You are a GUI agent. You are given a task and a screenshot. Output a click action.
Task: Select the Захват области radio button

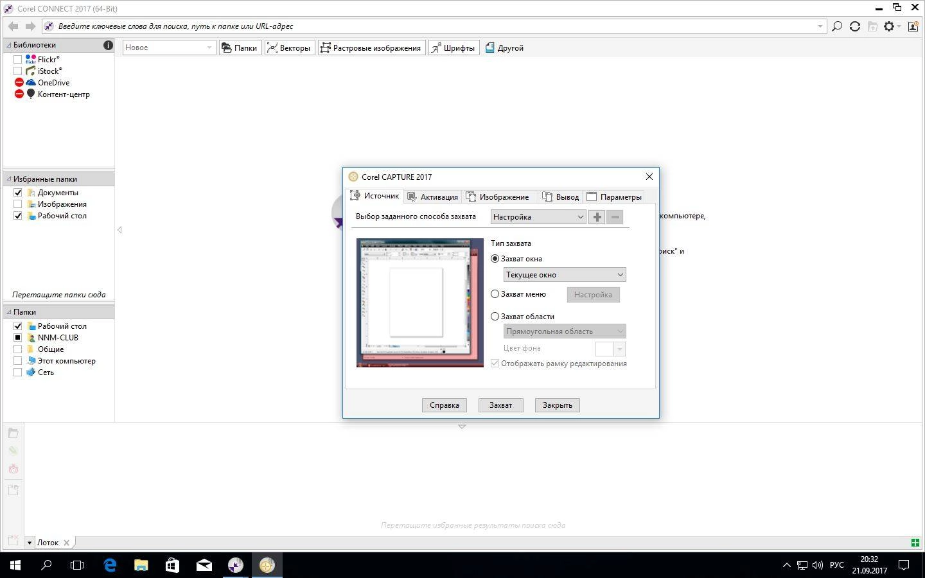coord(495,317)
